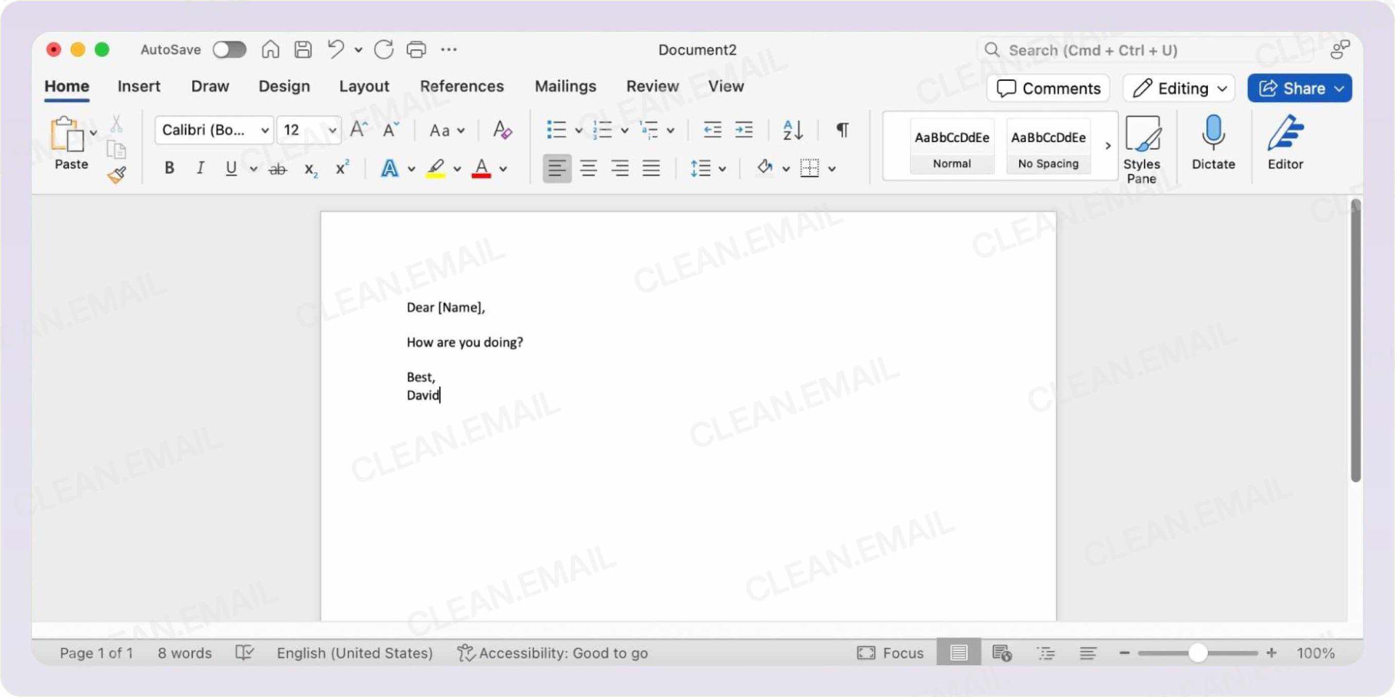Screen dimensions: 1395x697
Task: Toggle bold formatting
Action: pos(168,168)
